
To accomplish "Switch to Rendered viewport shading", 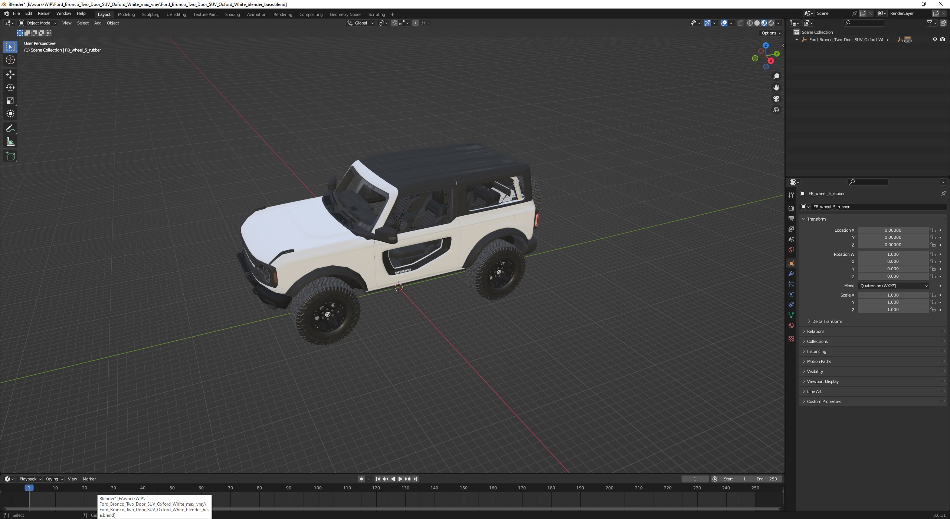I will tap(771, 23).
